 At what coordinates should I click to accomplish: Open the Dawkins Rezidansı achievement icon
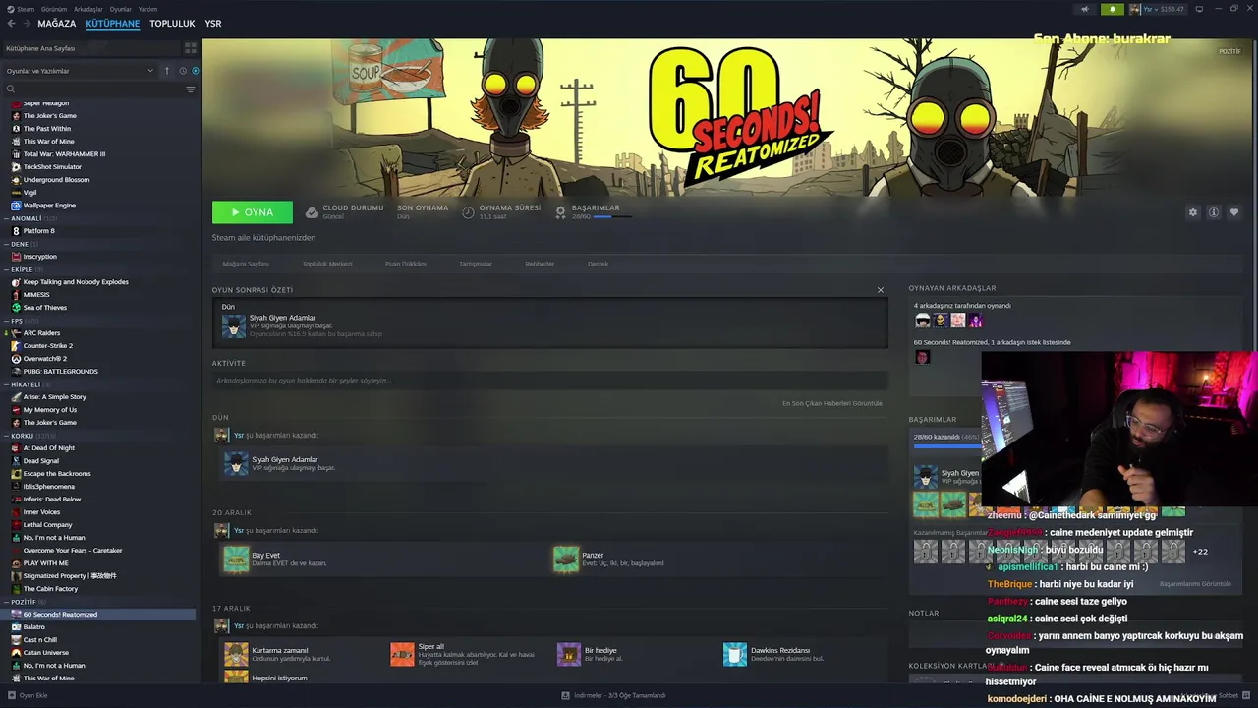(735, 655)
